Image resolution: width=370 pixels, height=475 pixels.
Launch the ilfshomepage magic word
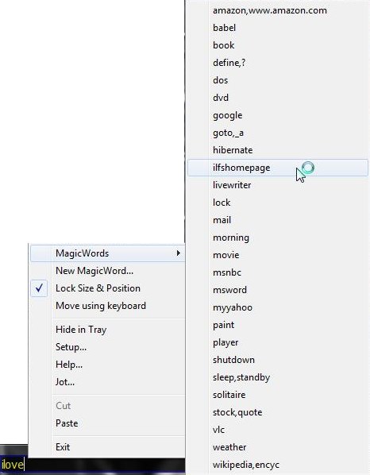(x=278, y=168)
